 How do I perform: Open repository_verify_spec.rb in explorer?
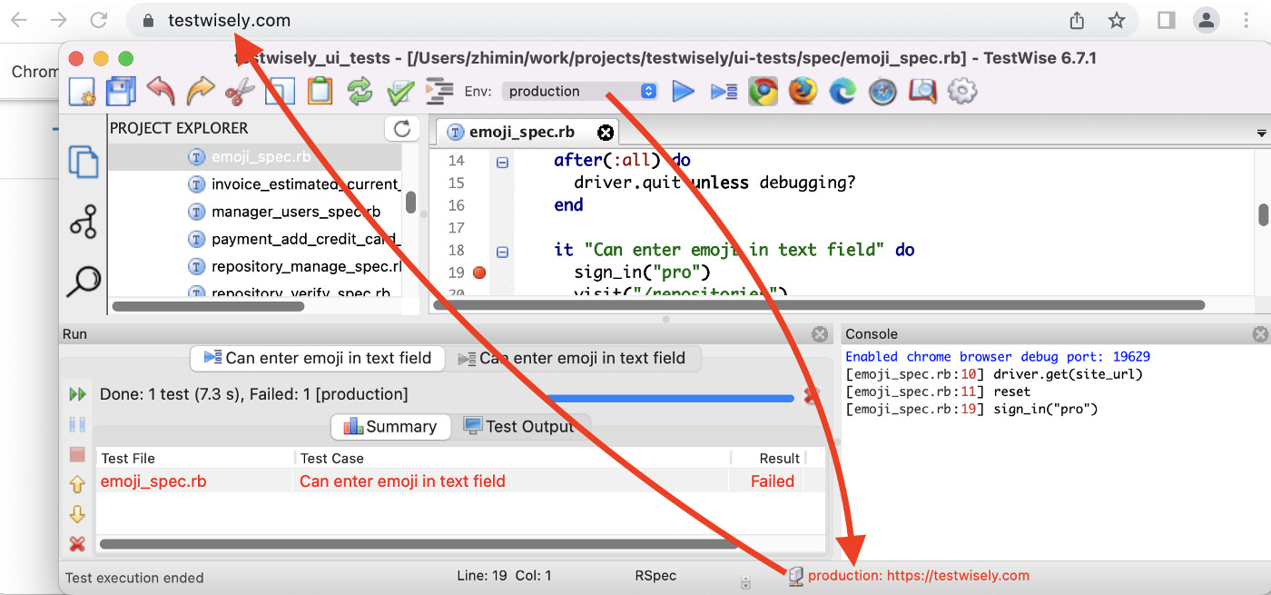pos(289,293)
